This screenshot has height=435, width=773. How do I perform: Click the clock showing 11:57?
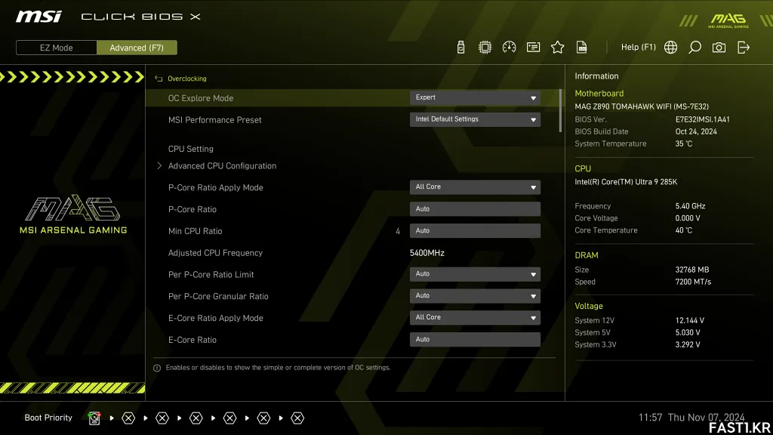click(x=650, y=418)
